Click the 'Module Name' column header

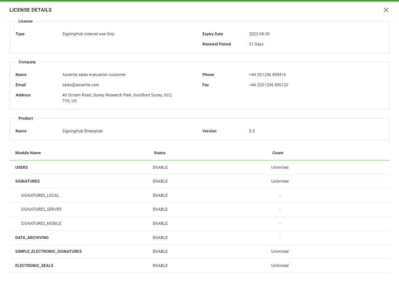point(28,153)
